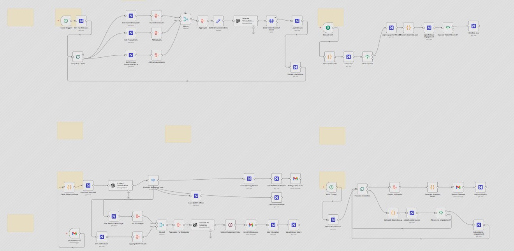Open the AI Intent Classification node
The image size is (514, 251).
pos(120,186)
